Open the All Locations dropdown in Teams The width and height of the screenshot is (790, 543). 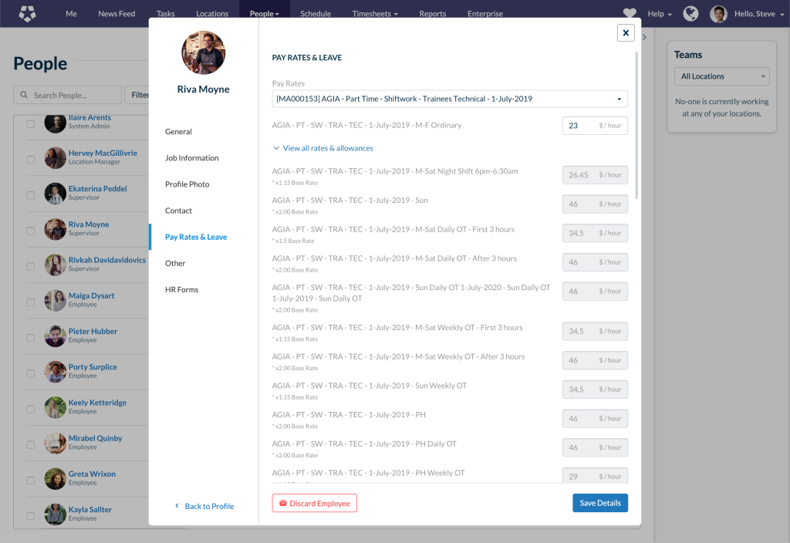721,76
